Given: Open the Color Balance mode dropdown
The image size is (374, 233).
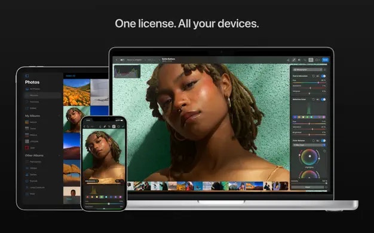Looking at the screenshot, I should coord(309,145).
